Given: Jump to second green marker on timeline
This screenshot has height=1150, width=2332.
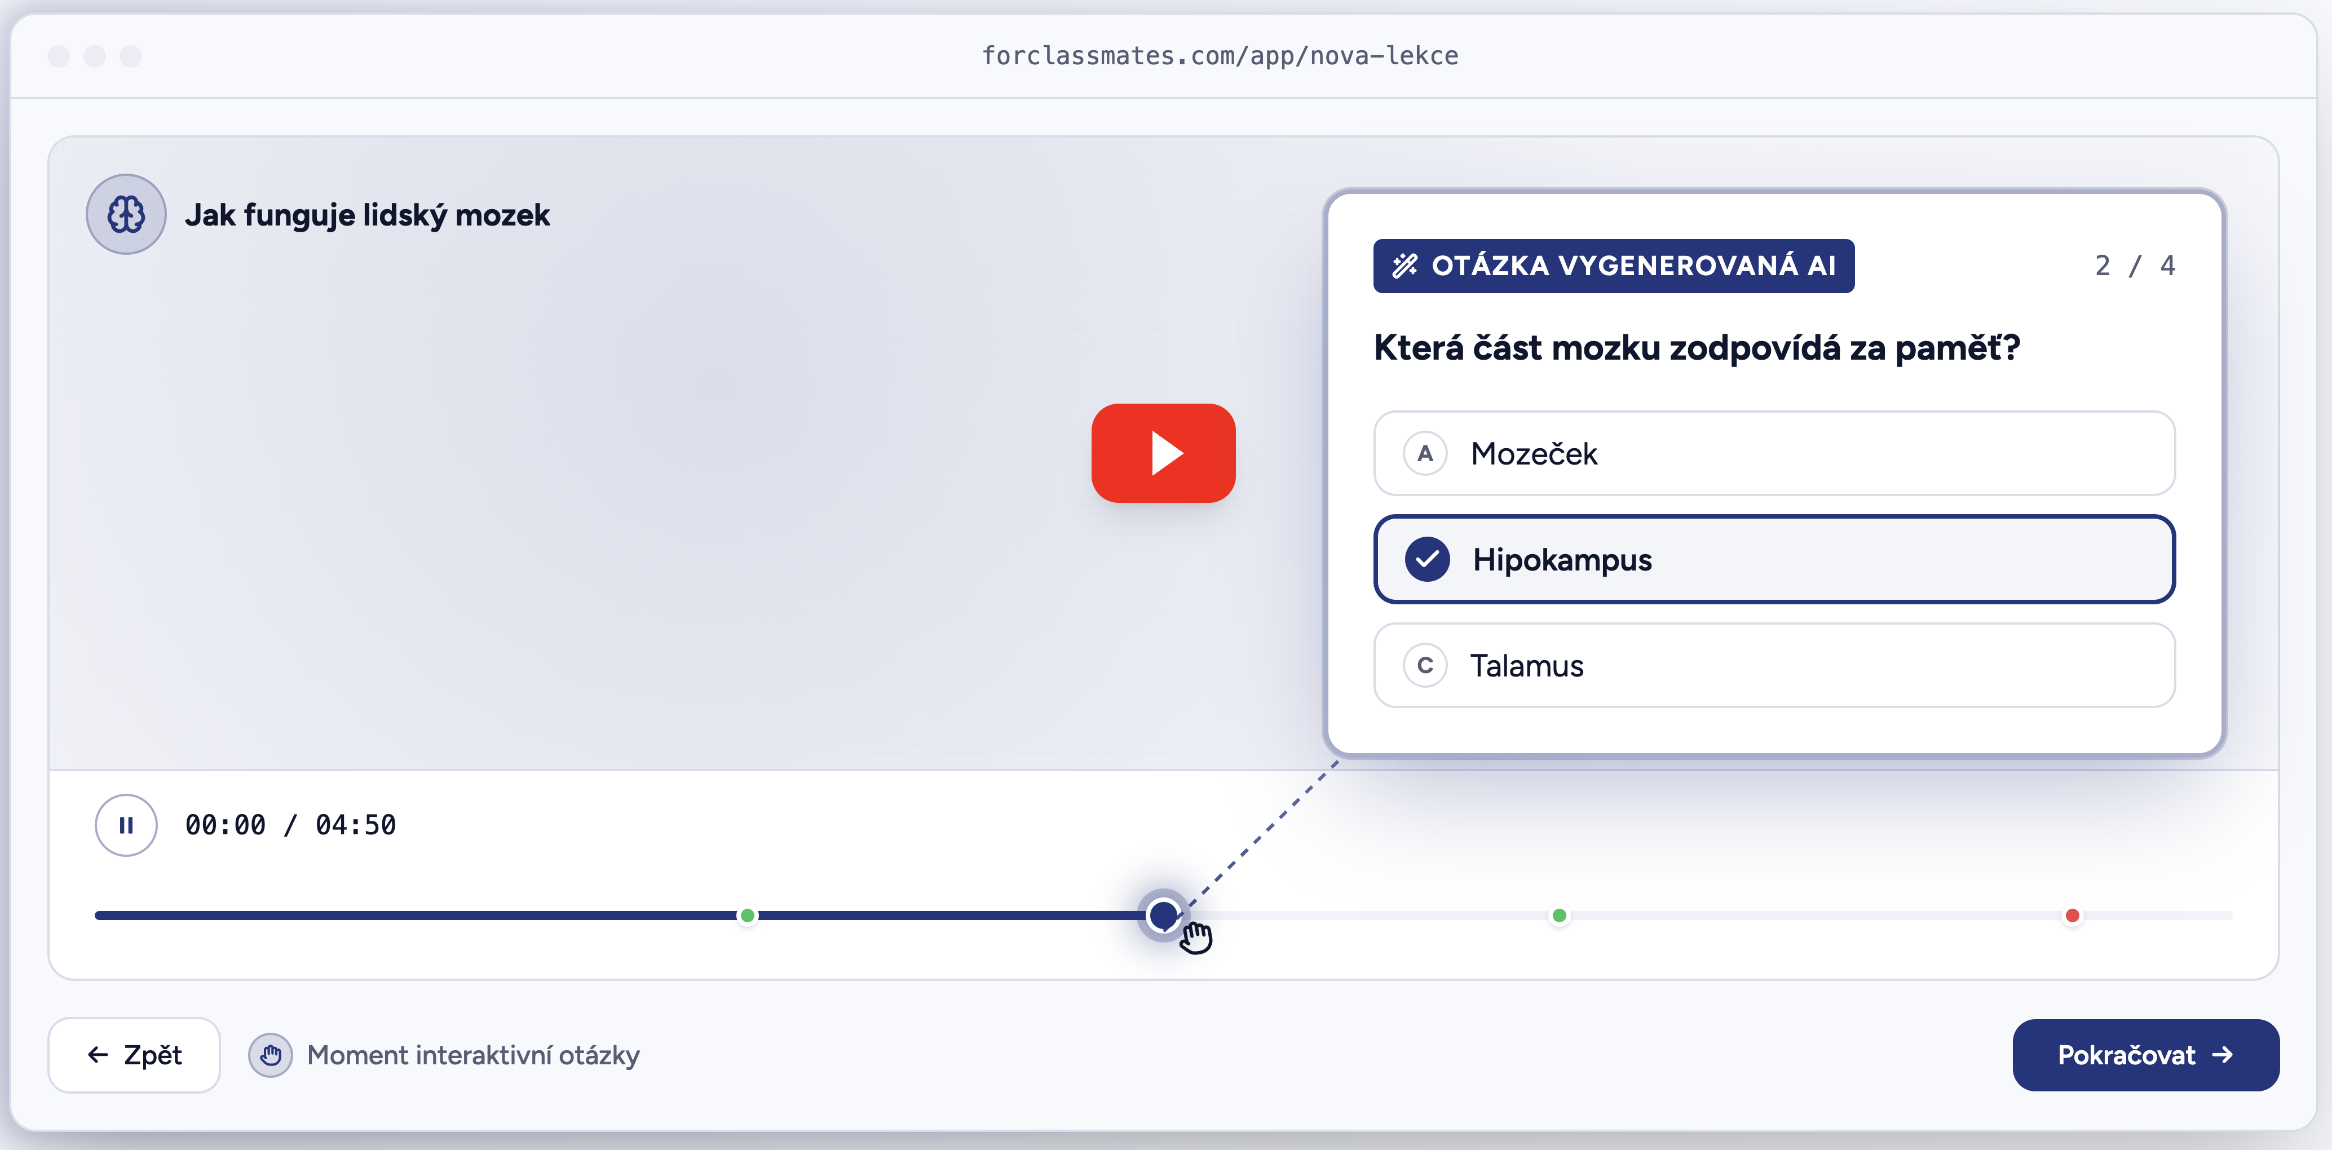Looking at the screenshot, I should 1559,915.
